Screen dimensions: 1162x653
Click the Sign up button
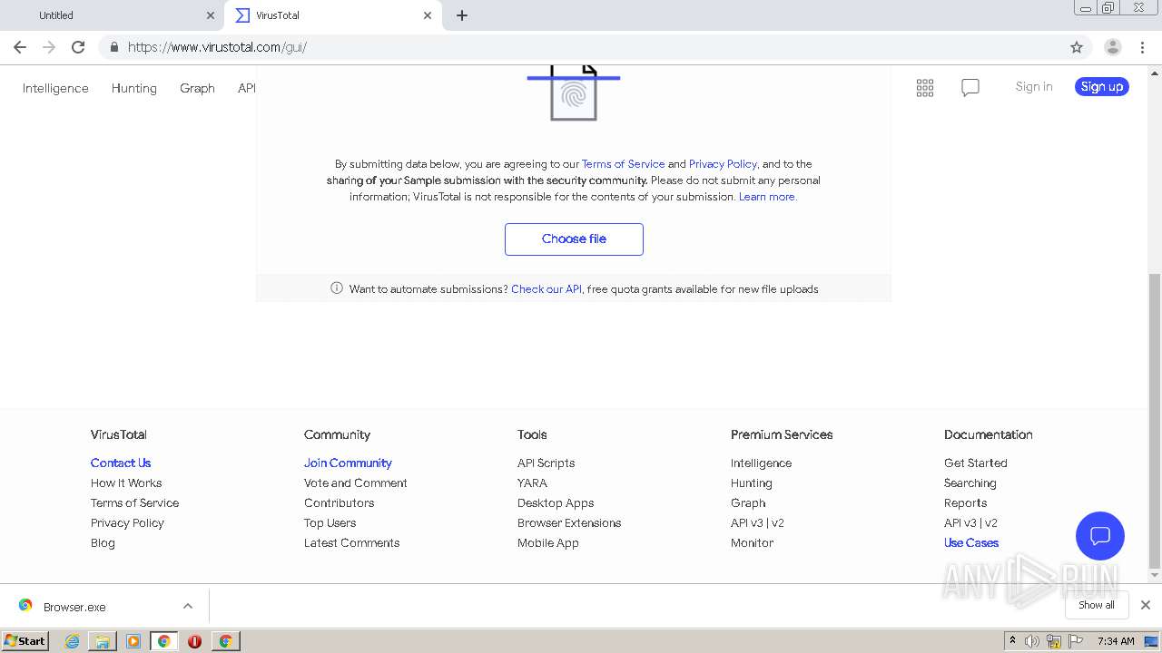(1102, 86)
